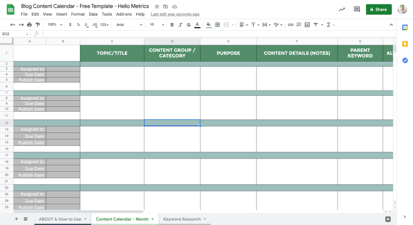Open the 123 number format dropdown
413x225 pixels.
(104, 25)
